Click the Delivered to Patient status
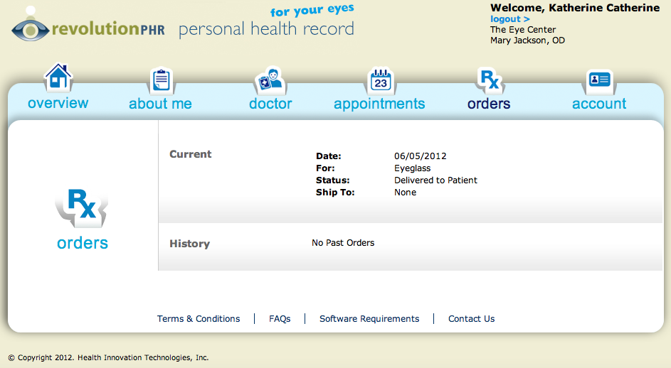Screen dimensions: 671x368 point(435,180)
